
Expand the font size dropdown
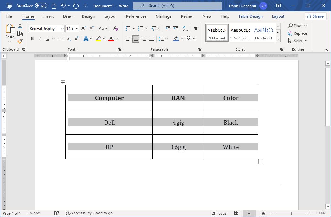(x=77, y=29)
